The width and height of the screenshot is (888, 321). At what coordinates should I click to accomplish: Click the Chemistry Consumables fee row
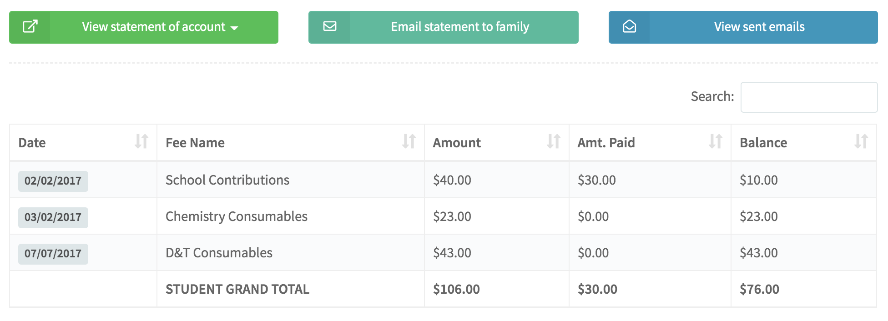pos(237,216)
